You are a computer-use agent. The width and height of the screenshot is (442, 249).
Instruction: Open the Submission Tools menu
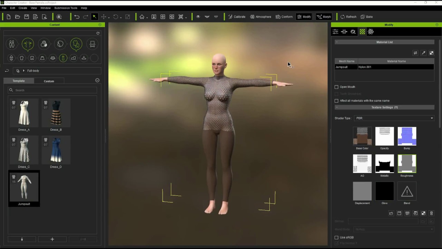(x=66, y=8)
